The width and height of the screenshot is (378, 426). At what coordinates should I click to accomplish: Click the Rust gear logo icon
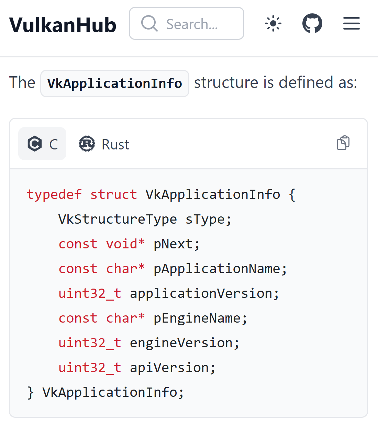pos(87,144)
